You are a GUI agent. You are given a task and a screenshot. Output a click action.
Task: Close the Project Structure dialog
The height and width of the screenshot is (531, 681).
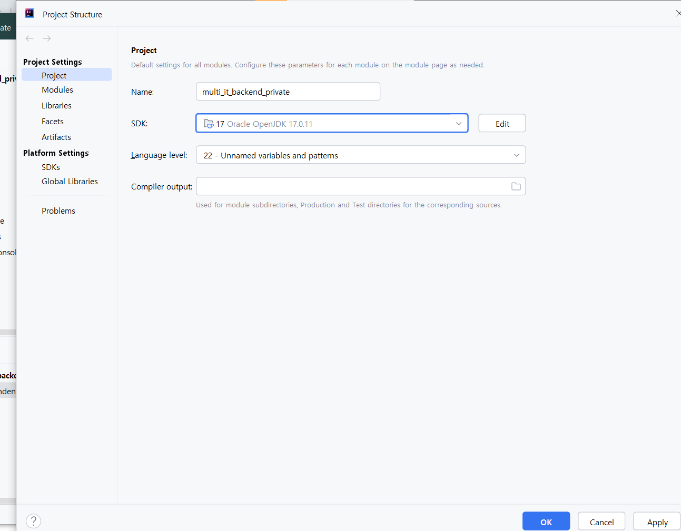pos(678,13)
